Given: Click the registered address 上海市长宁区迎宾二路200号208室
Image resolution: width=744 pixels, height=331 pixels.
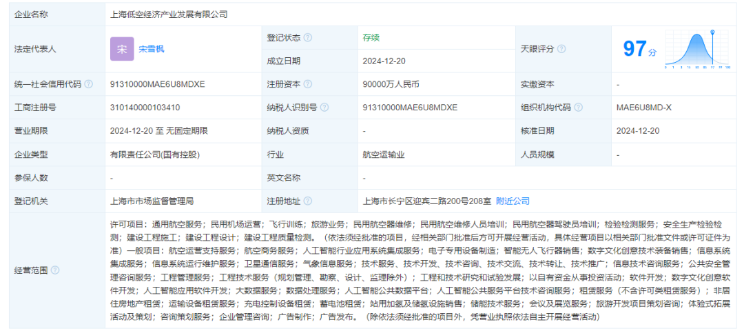Looking at the screenshot, I should (426, 201).
